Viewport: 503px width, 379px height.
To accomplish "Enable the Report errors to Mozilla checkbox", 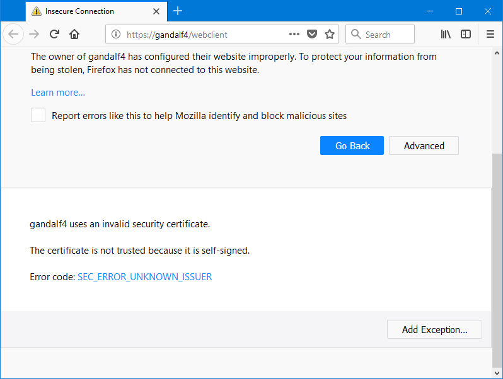I will [38, 115].
